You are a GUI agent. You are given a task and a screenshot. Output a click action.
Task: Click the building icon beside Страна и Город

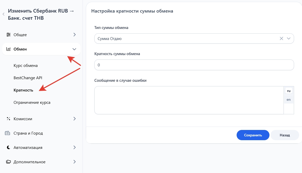point(8,133)
